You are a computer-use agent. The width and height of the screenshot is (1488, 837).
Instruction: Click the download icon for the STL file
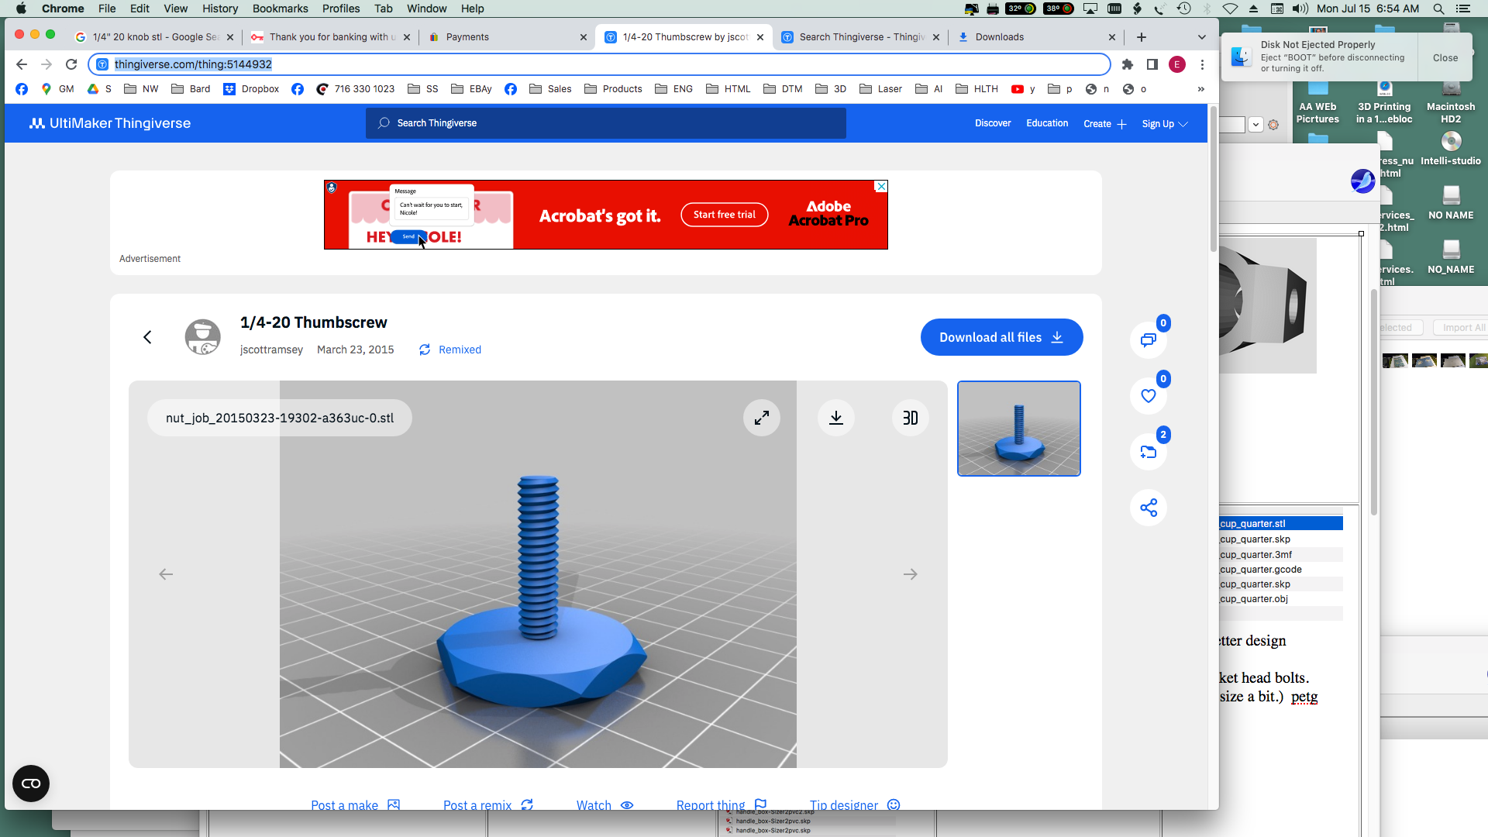[836, 418]
